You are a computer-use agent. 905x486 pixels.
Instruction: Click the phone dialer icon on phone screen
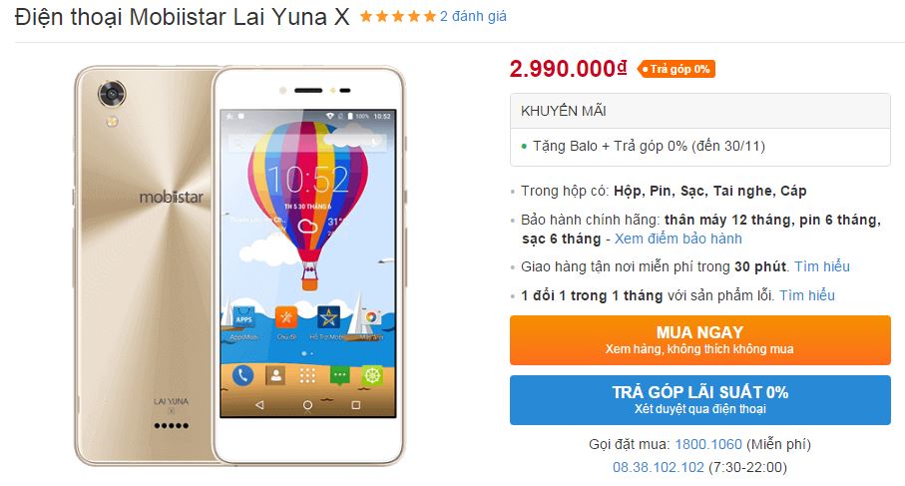[242, 376]
